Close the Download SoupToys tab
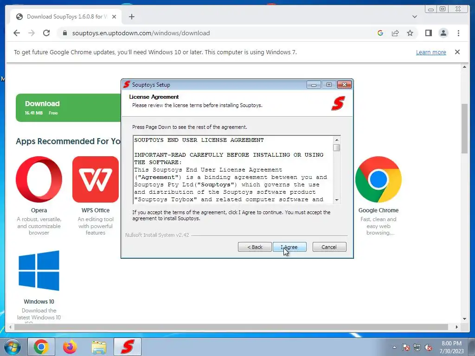Image resolution: width=475 pixels, height=356 pixels. [114, 17]
